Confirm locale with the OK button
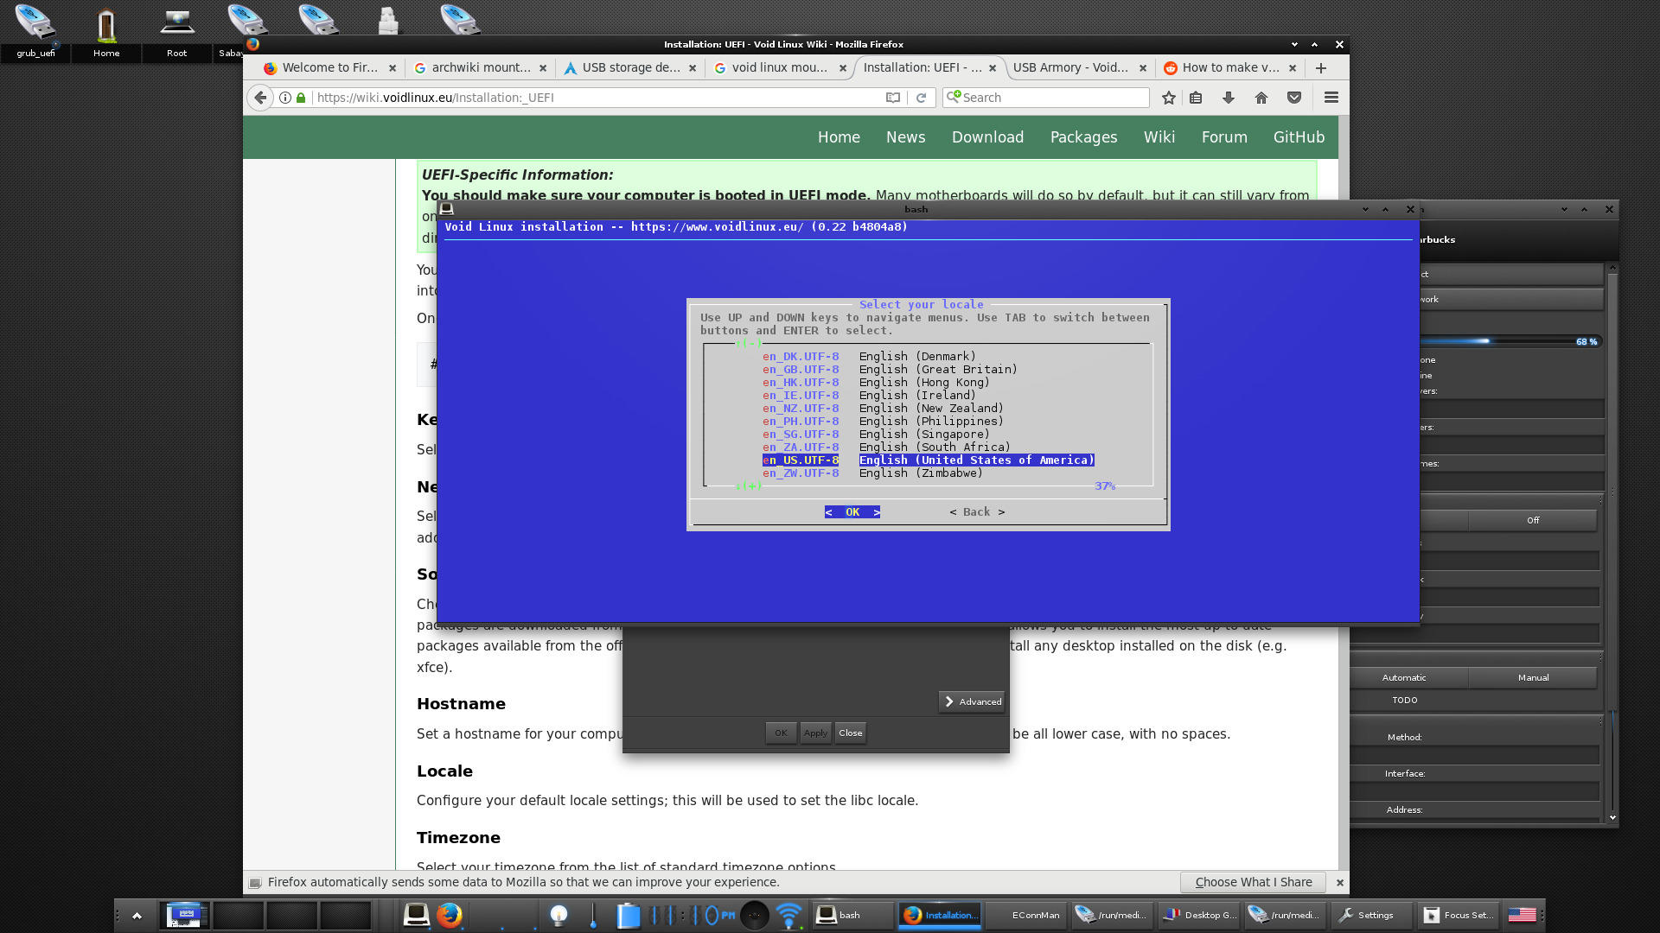Image resolution: width=1660 pixels, height=933 pixels. (x=852, y=512)
